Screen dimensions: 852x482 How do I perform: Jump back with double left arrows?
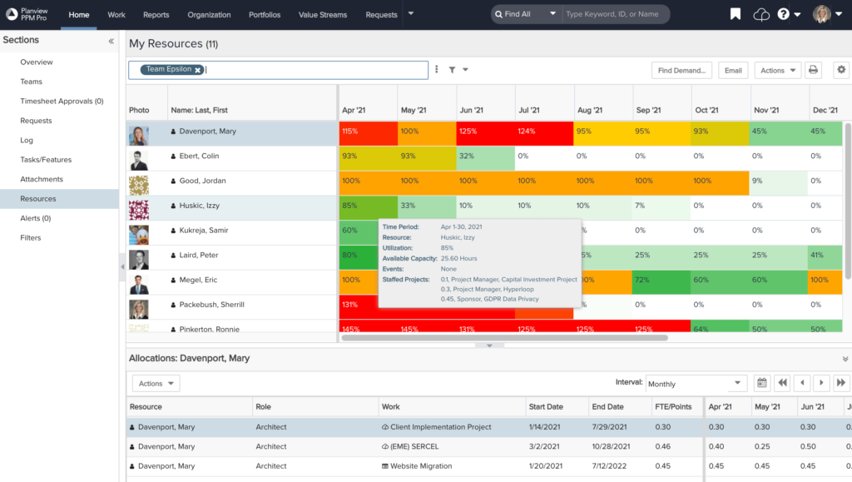pos(782,383)
